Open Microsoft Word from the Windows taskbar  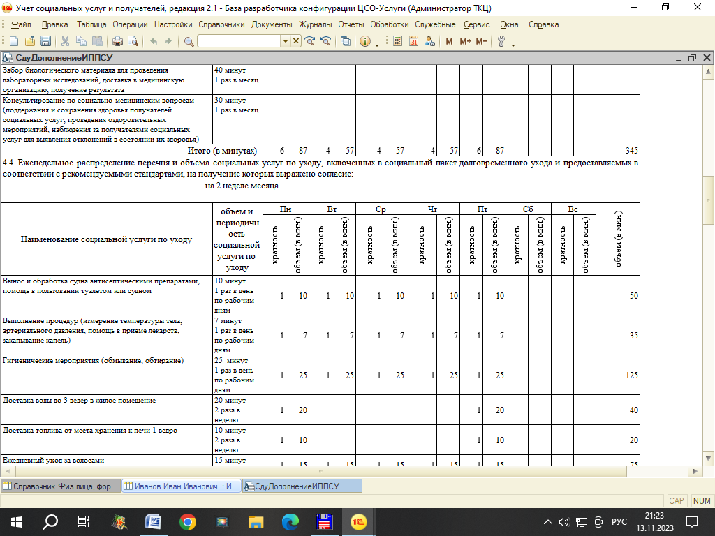pos(153,521)
